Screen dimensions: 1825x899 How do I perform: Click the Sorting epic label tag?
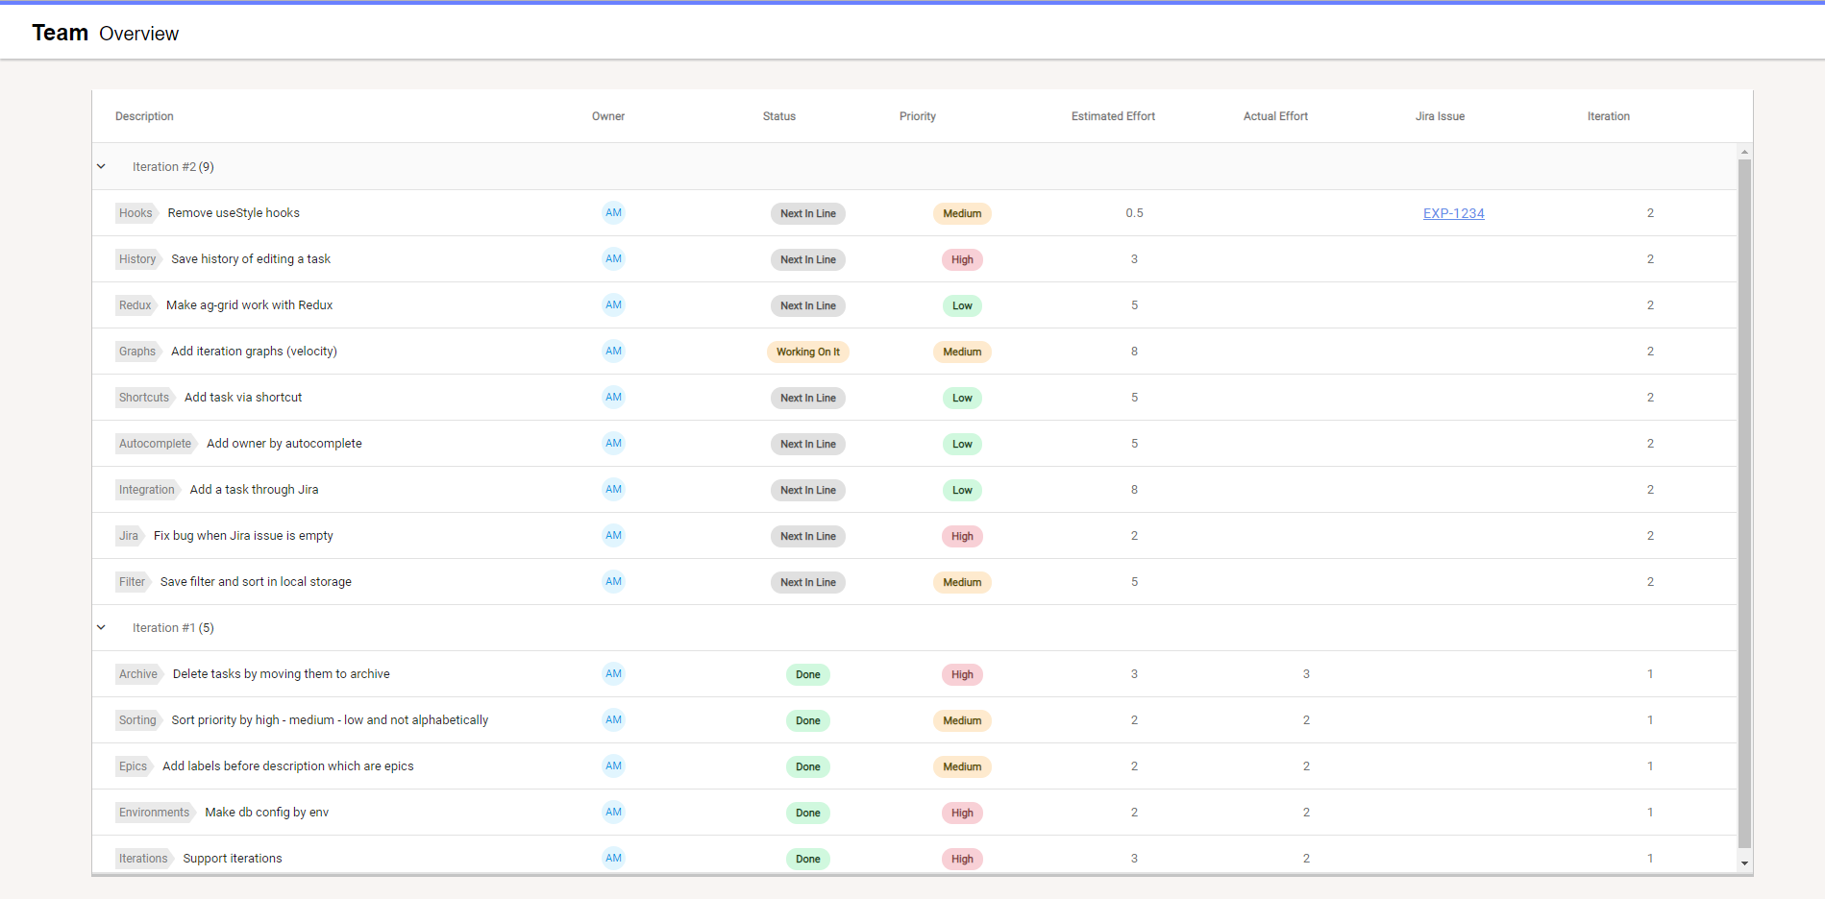(138, 720)
